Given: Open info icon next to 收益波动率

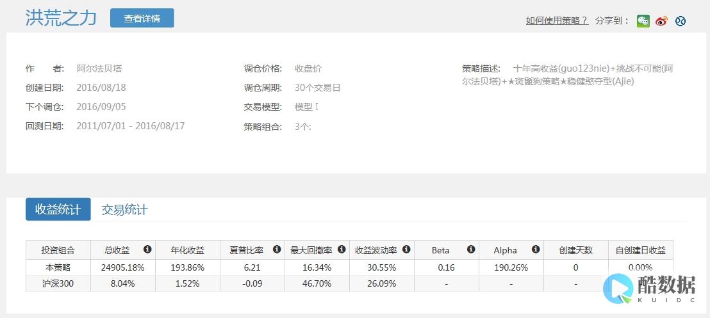Looking at the screenshot, I should (x=406, y=250).
